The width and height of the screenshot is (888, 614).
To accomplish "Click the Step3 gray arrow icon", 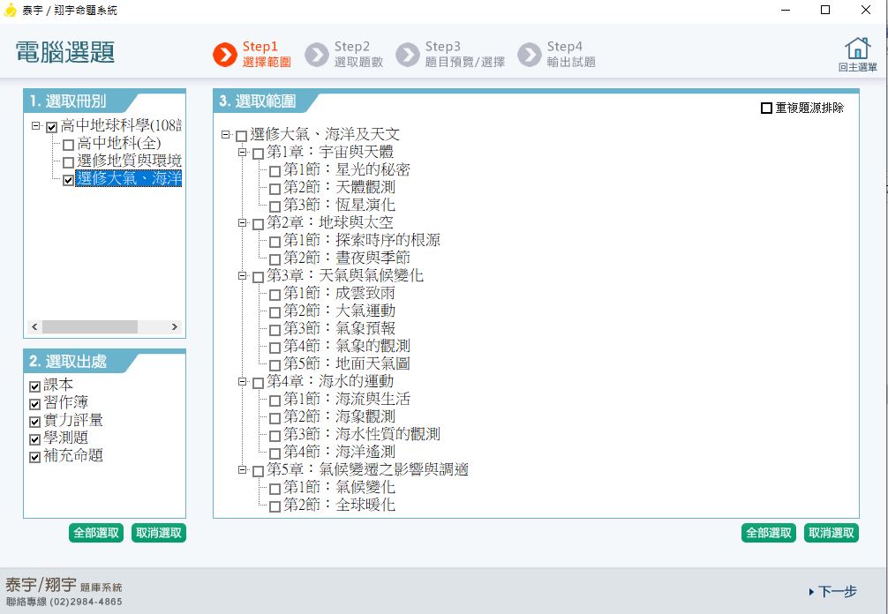I will click(x=407, y=55).
